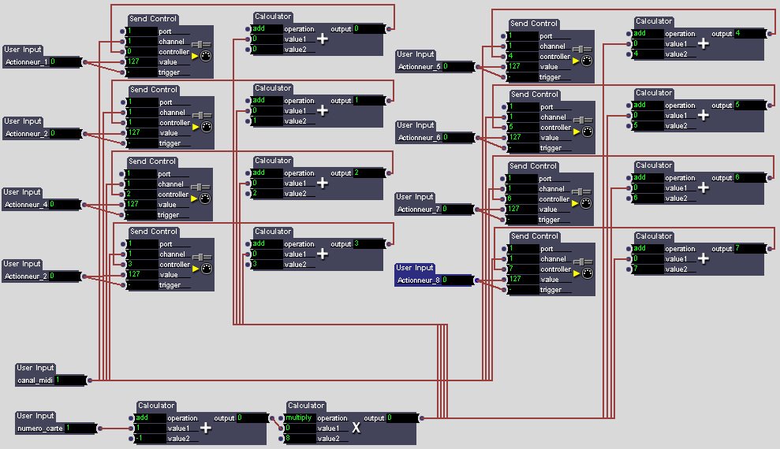Image resolution: width=780 pixels, height=449 pixels.
Task: Select the Actionneur_5 User Input title
Action: click(416, 55)
